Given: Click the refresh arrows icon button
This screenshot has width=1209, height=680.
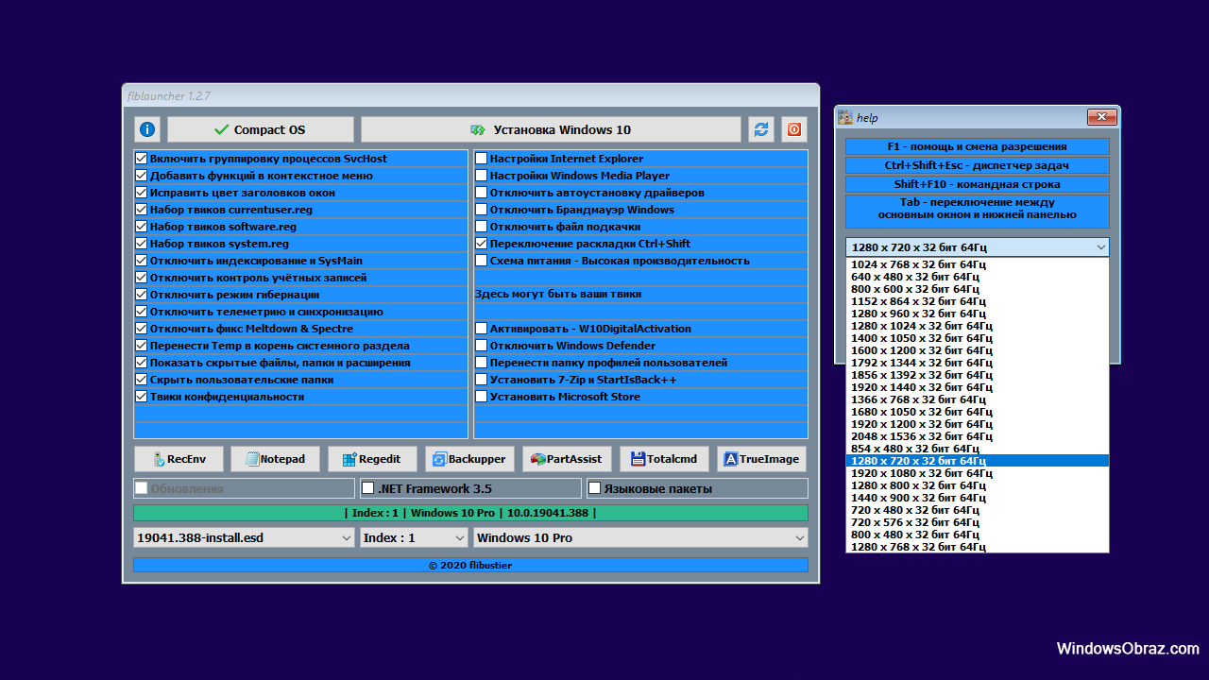Looking at the screenshot, I should (760, 129).
